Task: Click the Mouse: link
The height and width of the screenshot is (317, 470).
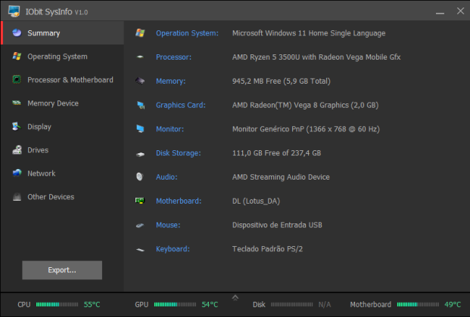Action: [x=168, y=225]
